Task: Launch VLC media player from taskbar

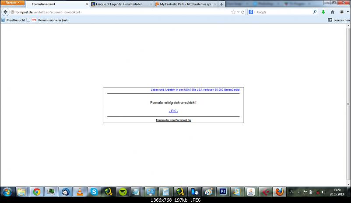Action: 79,192
